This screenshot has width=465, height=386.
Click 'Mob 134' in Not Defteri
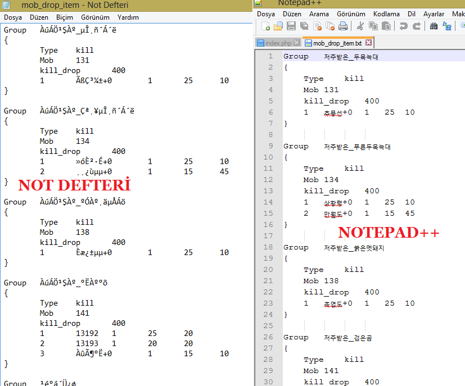(64, 141)
